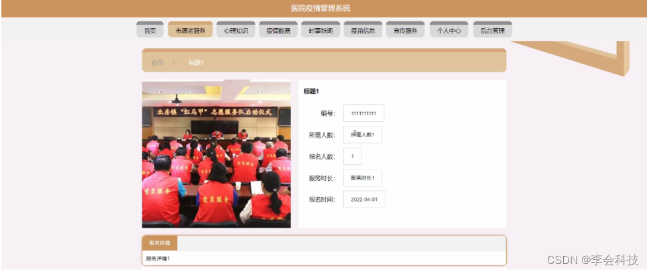Visit the 宣传服务 tab
649x272 pixels.
[406, 29]
